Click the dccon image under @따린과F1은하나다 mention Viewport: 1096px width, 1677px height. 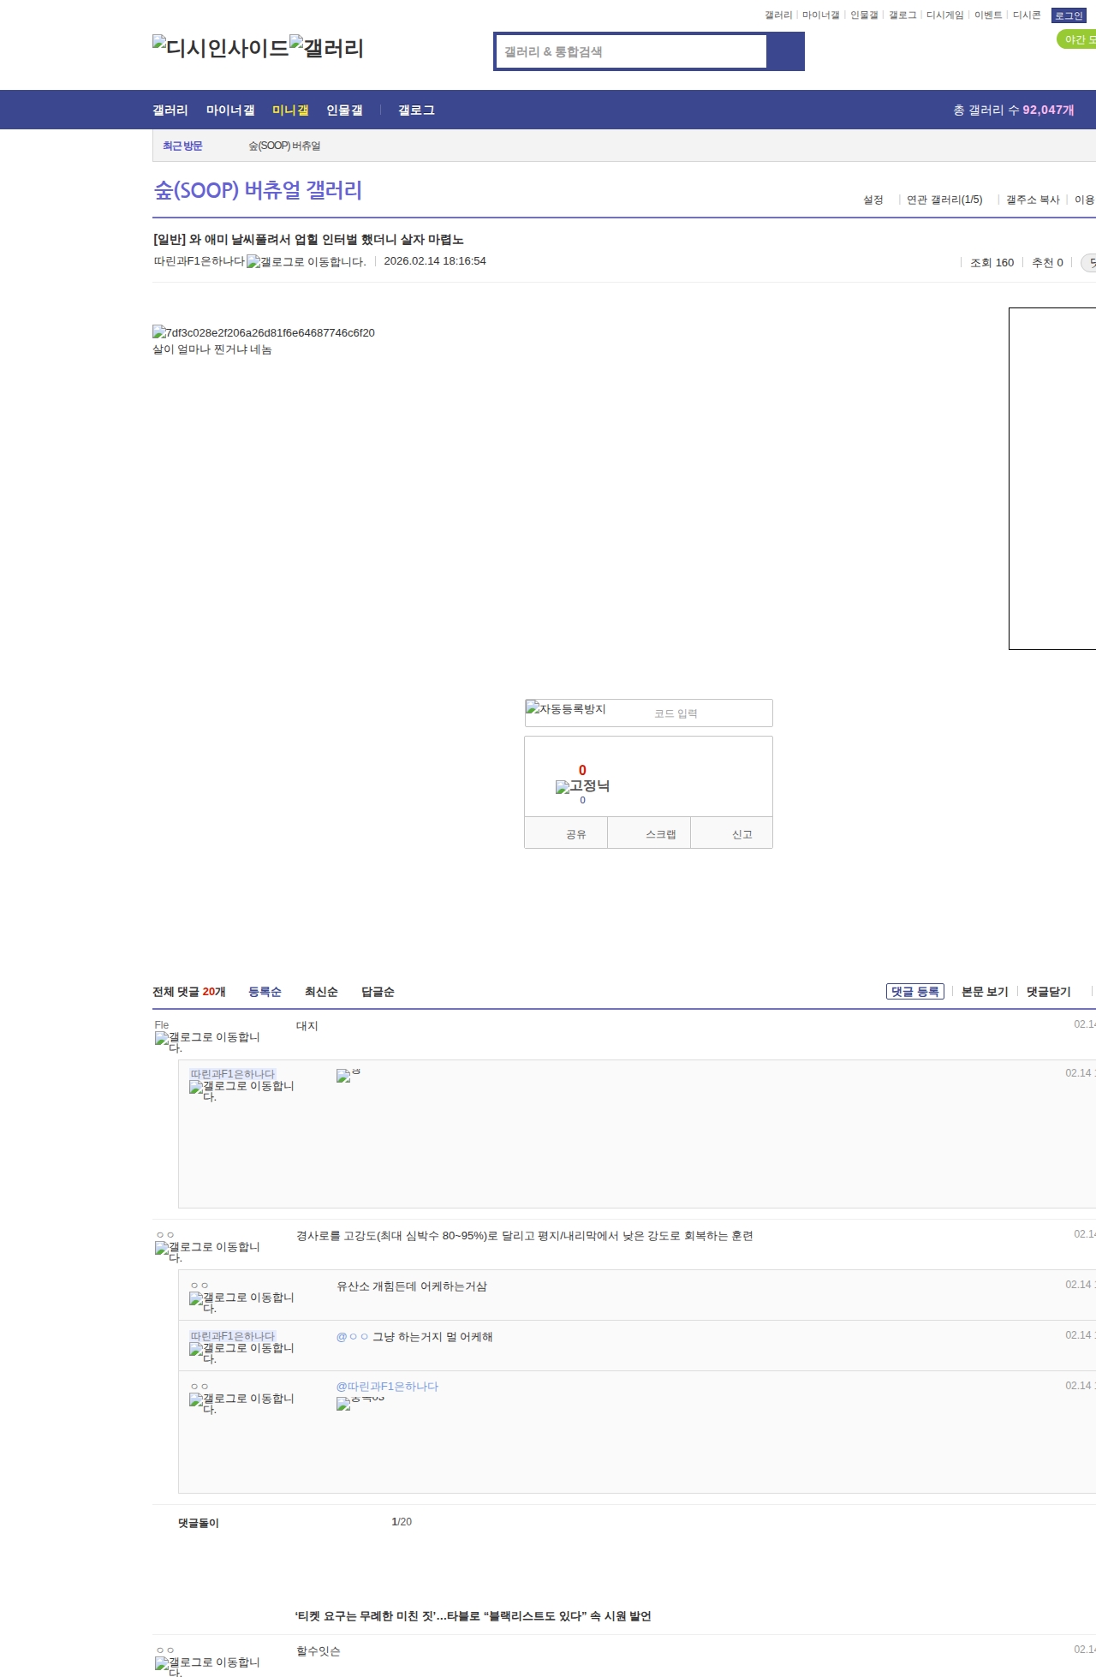[x=360, y=1403]
